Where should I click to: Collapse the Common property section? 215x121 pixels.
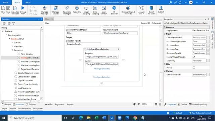(165, 27)
